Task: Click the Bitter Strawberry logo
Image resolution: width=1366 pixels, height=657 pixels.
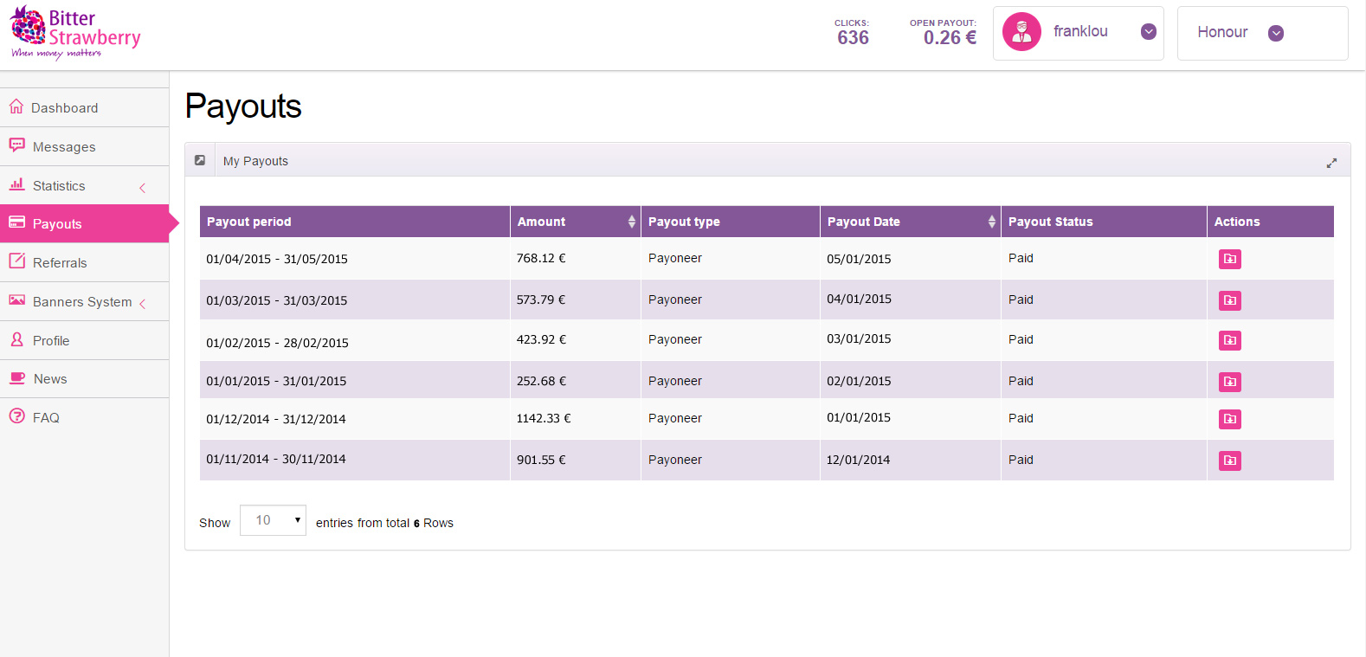Action: (75, 33)
